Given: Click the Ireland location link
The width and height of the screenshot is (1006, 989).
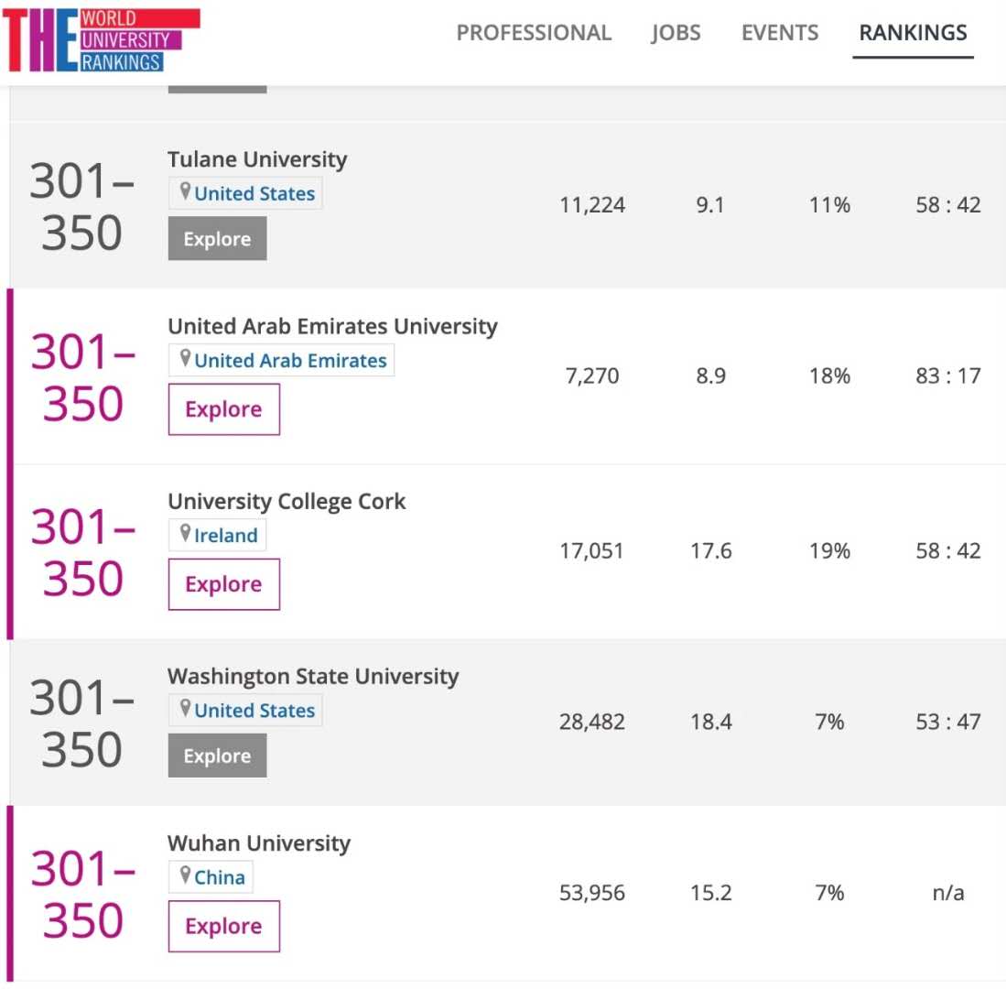Looking at the screenshot, I should point(225,536).
